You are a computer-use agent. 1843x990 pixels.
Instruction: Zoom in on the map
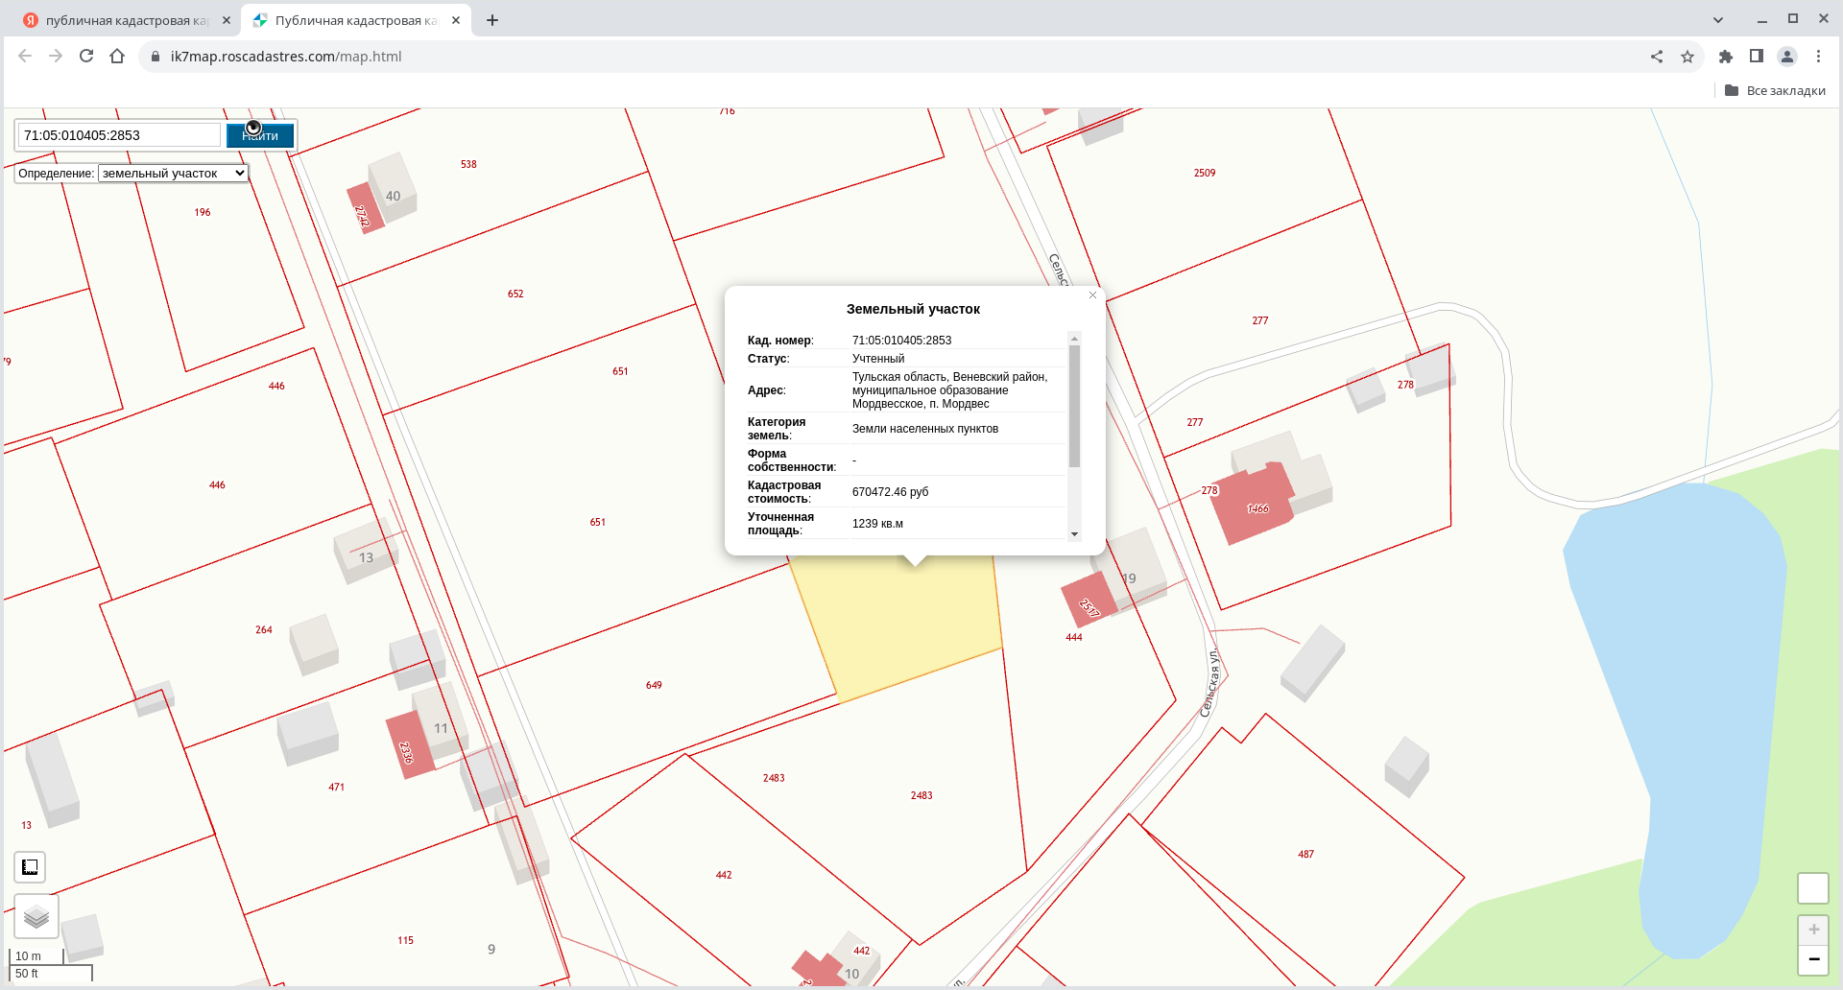(x=1813, y=930)
